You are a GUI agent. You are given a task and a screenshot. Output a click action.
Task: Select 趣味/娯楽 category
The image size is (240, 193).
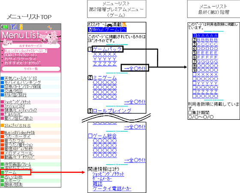pos(13,185)
